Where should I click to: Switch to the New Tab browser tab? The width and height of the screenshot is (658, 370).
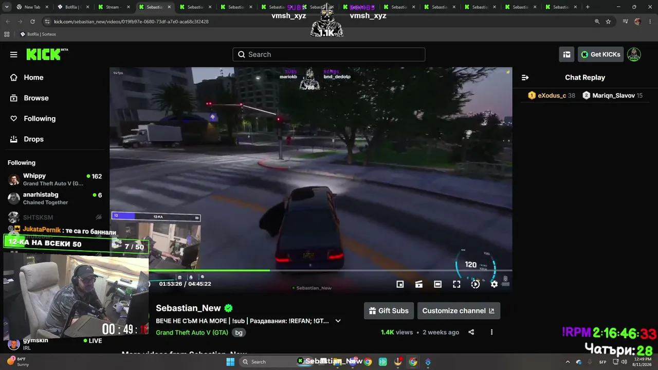(x=32, y=7)
